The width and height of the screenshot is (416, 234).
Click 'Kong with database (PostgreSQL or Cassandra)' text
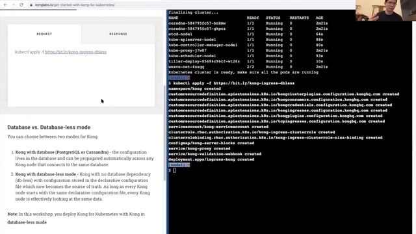coord(62,152)
